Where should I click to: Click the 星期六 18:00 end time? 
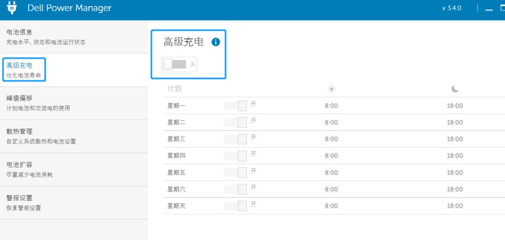(x=455, y=189)
